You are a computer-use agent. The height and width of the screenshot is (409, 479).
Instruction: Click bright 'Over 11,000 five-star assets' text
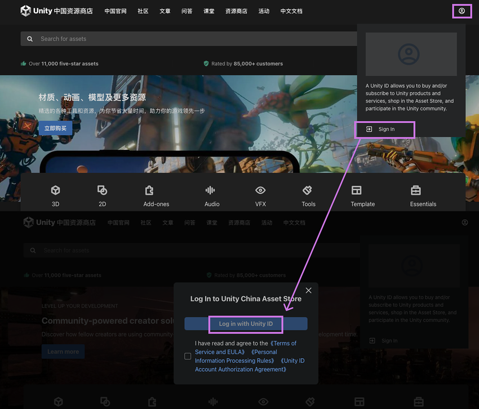64,64
